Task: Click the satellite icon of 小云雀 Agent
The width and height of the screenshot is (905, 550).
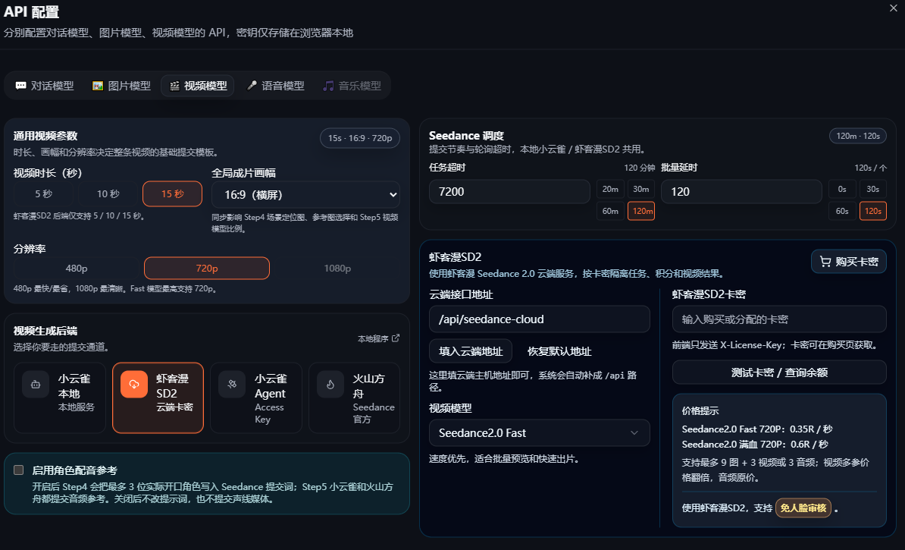Action: 232,384
